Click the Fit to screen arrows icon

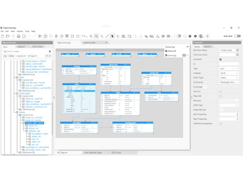pyautogui.click(x=78, y=36)
